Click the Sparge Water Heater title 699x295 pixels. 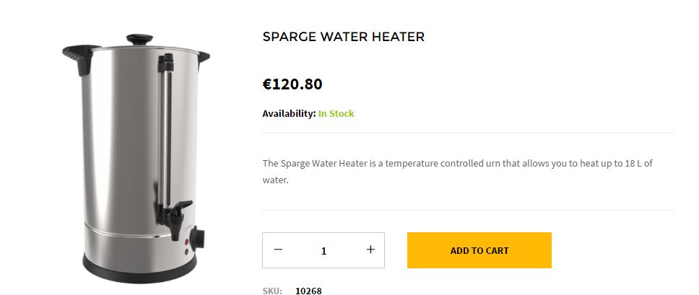coord(343,37)
